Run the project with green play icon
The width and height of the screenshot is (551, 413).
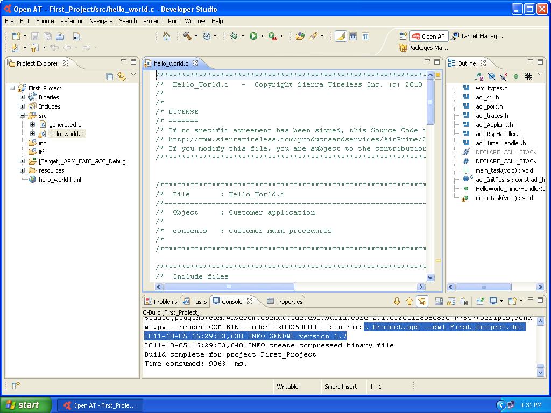[x=253, y=36]
